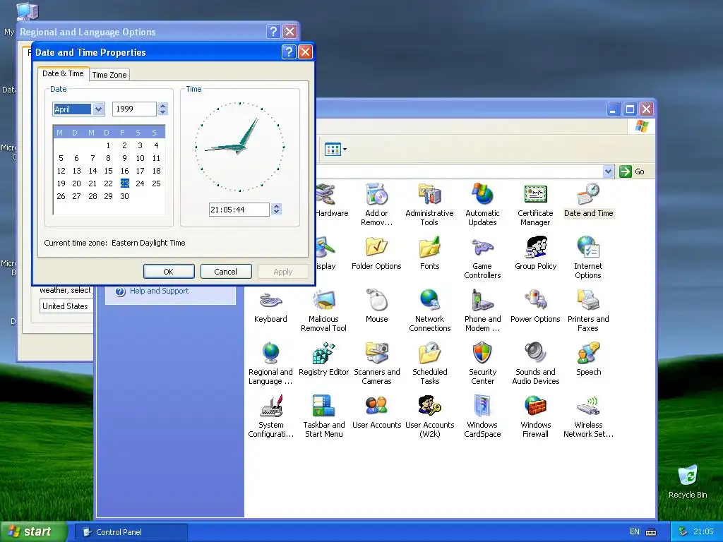Select day 15 in the calendar
This screenshot has height=542, width=723.
108,171
